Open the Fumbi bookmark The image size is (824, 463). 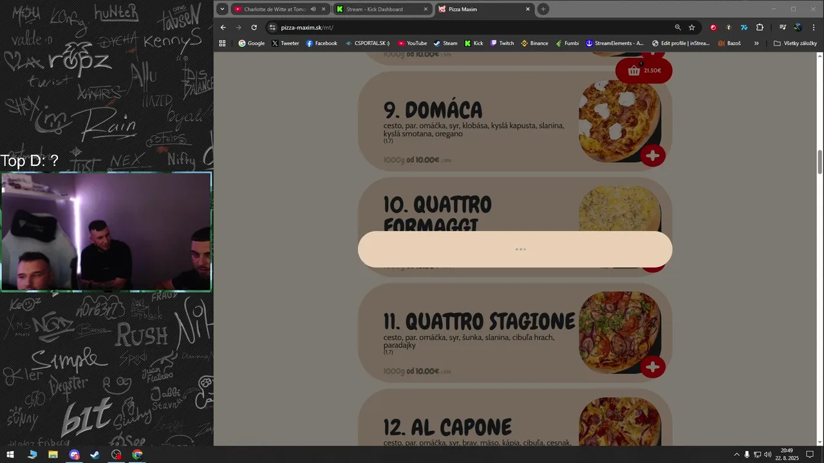[567, 43]
